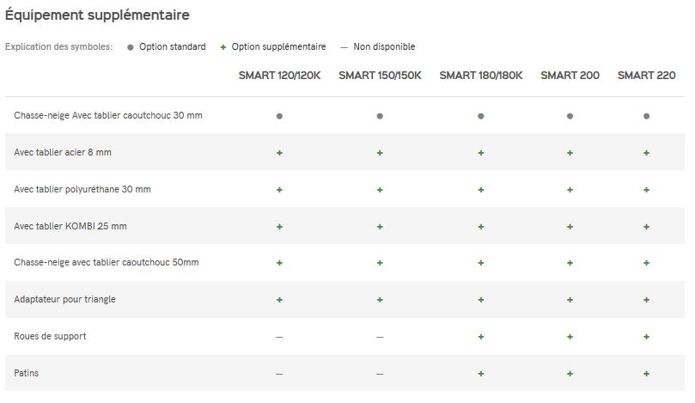Click Roues de support dash for SMART 120/120K
Viewport: 695px width, 403px height.
(x=279, y=337)
